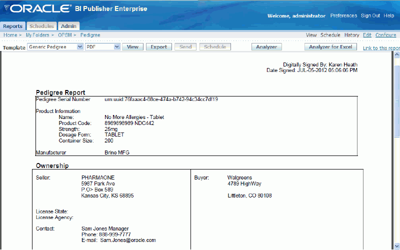
Task: Click Littleton, CO 80108 address line
Action: pyautogui.click(x=249, y=195)
